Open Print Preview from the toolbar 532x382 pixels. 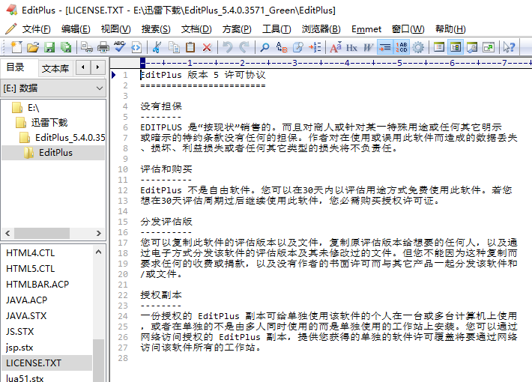point(87,47)
